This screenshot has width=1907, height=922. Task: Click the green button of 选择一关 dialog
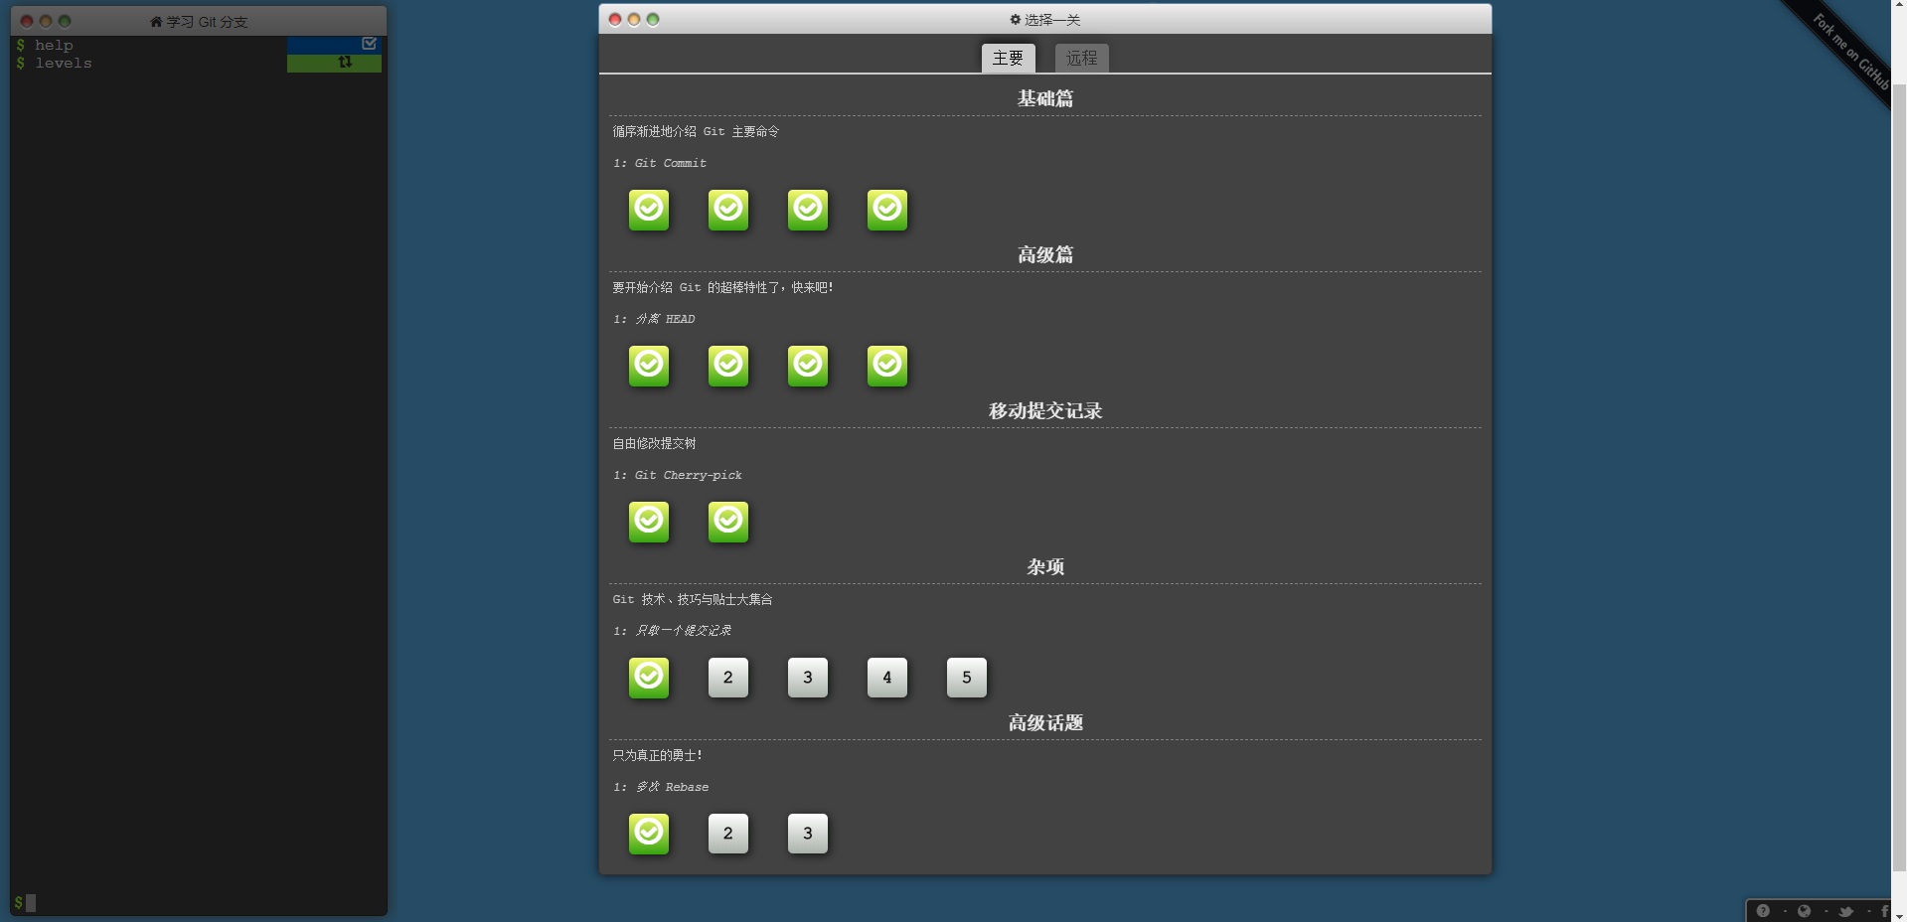653,19
